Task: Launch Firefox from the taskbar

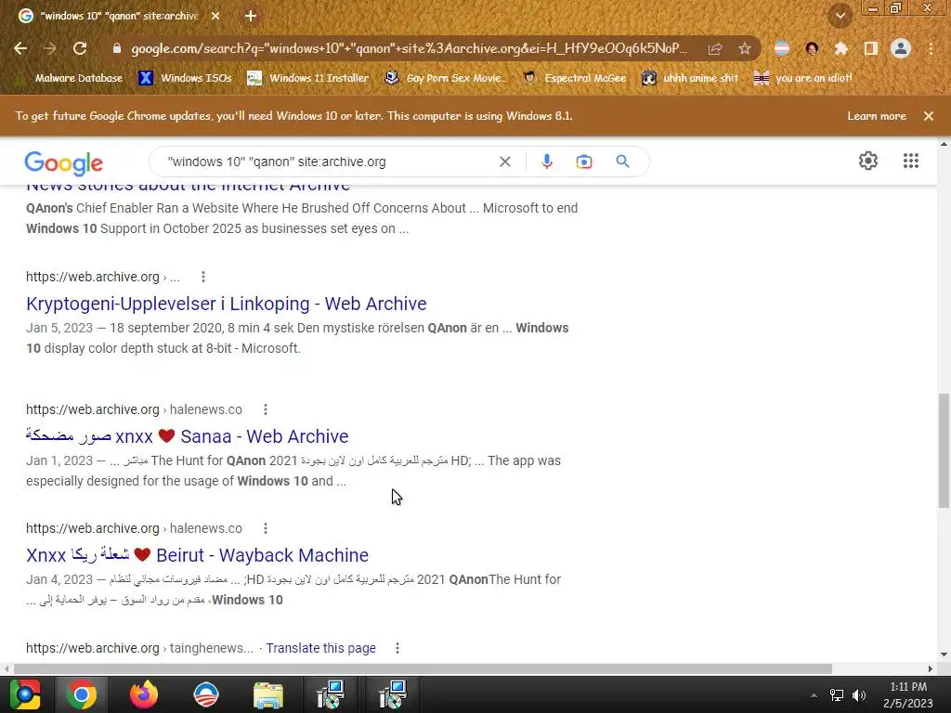Action: [x=144, y=694]
